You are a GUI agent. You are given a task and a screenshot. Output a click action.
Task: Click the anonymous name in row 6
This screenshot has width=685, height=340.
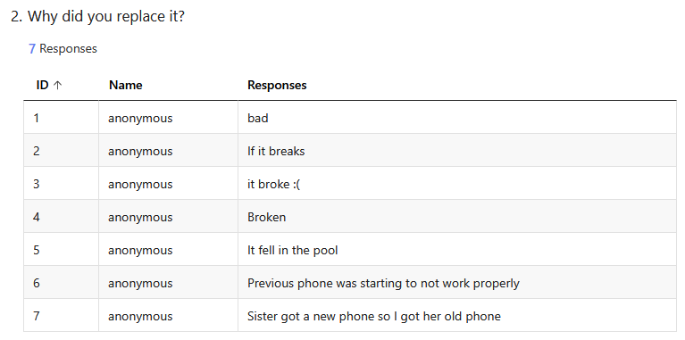140,284
